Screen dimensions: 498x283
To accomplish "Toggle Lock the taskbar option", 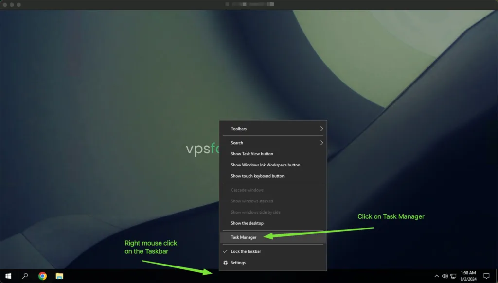I will coord(246,251).
